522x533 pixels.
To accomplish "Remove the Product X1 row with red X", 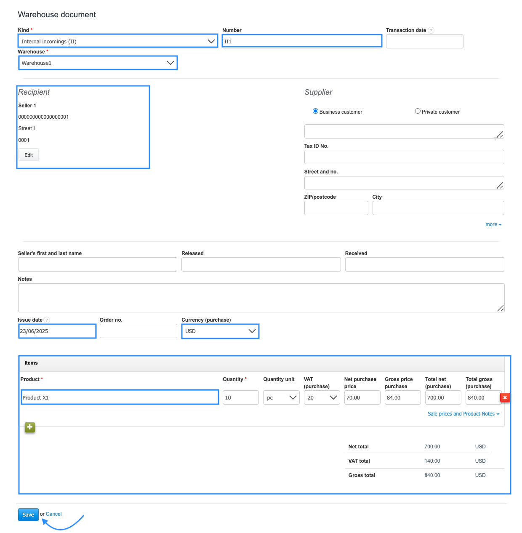I will click(x=505, y=397).
